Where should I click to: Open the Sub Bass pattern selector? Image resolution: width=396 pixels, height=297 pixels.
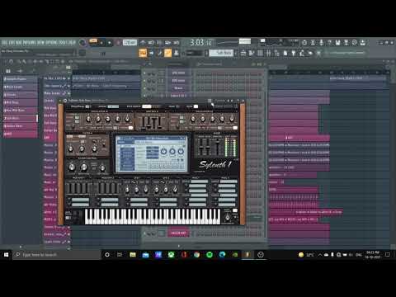click(x=221, y=53)
